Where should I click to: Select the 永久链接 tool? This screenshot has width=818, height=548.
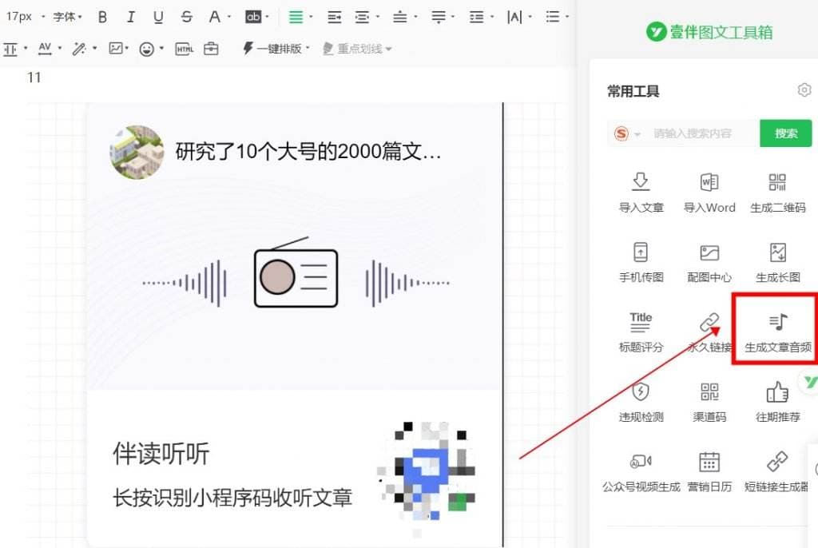coord(709,330)
